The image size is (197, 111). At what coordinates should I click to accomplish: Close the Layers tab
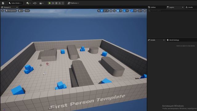click(183, 7)
